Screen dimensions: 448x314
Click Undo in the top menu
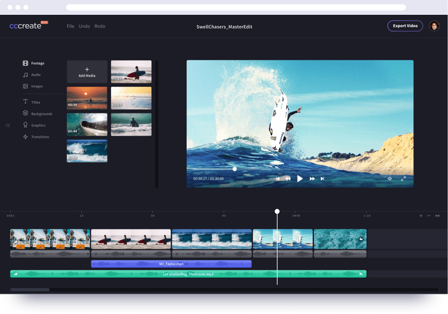pyautogui.click(x=84, y=27)
